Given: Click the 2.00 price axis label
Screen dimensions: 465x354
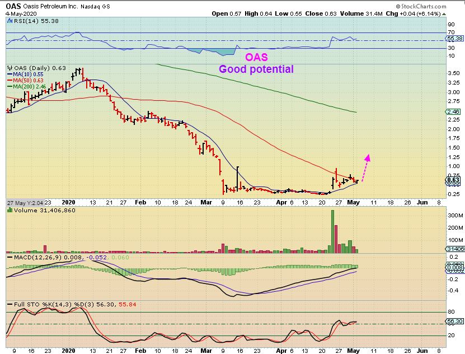Looking at the screenshot, I should 453,129.
